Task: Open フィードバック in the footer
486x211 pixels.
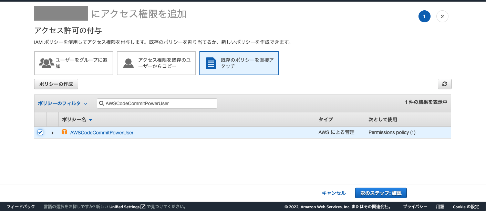Action: tap(21, 207)
